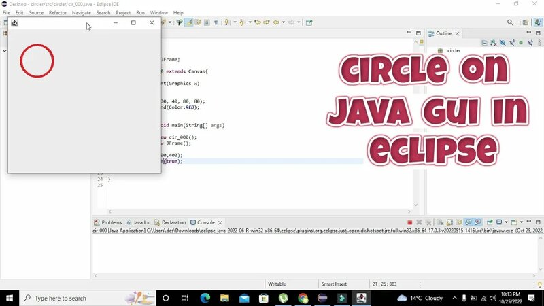This screenshot has width=544, height=306.
Task: Click Remove All Terminated Launches icon
Action: click(x=428, y=223)
